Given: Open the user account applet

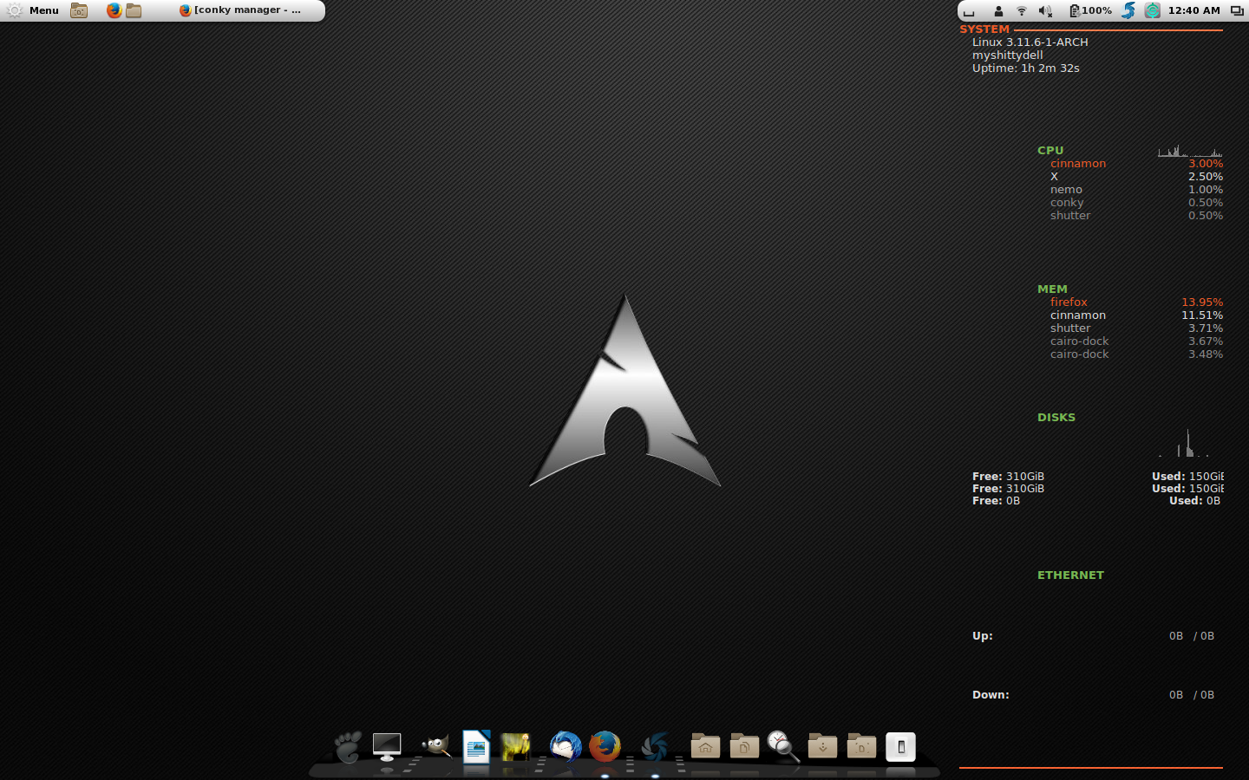Looking at the screenshot, I should click(x=998, y=11).
